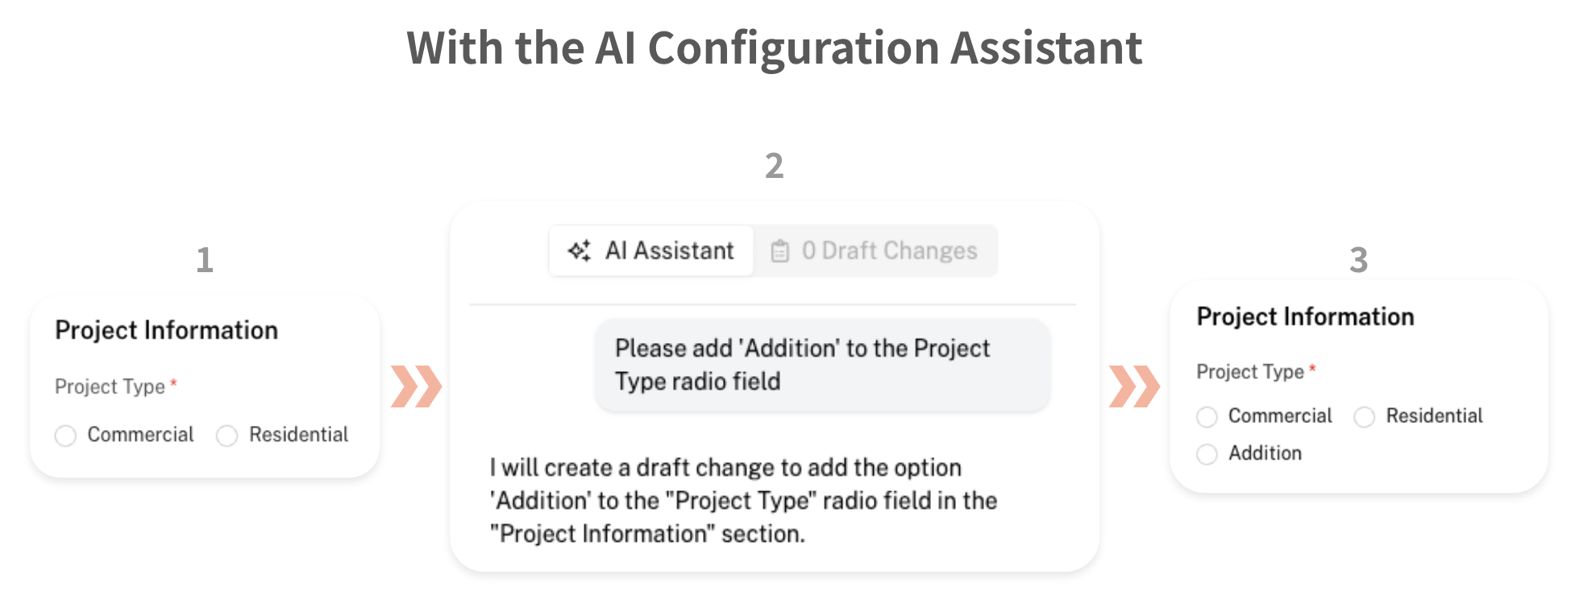Click the double-chevron arrow after step 1 card
Screen dimensions: 1575x591
(x=416, y=386)
